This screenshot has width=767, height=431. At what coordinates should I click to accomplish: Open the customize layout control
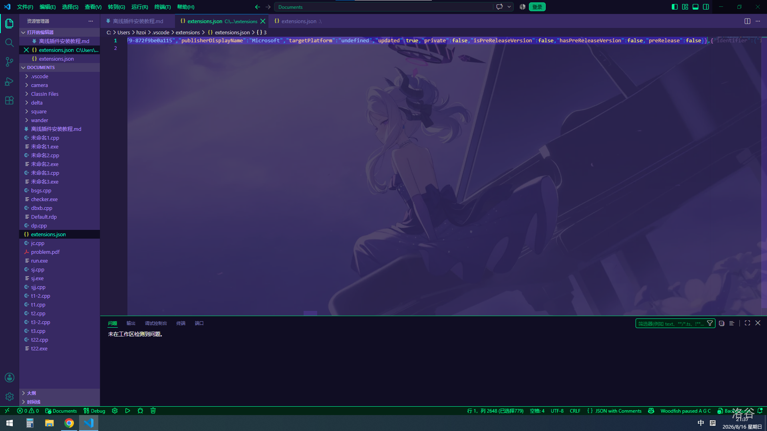(685, 7)
